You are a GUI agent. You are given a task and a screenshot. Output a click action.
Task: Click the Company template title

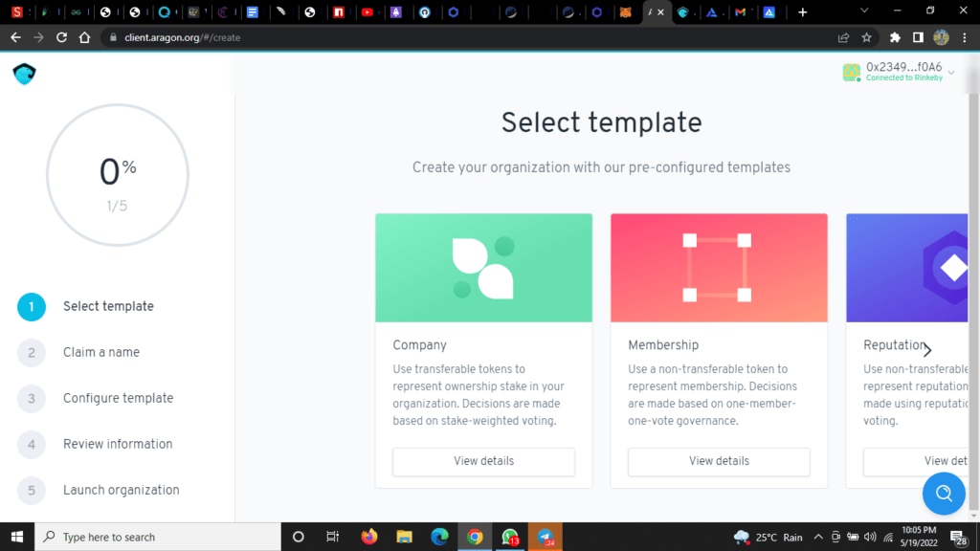419,345
